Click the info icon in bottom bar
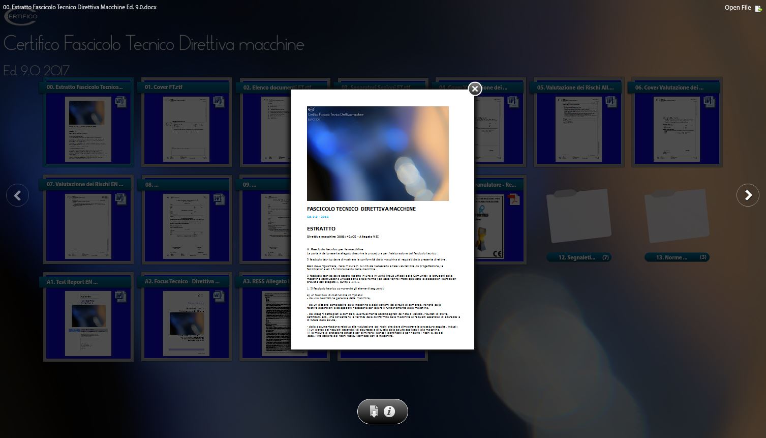This screenshot has height=438, width=766. (x=390, y=412)
